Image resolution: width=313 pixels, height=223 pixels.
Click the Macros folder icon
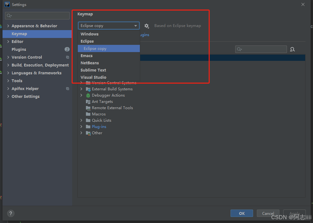point(88,114)
